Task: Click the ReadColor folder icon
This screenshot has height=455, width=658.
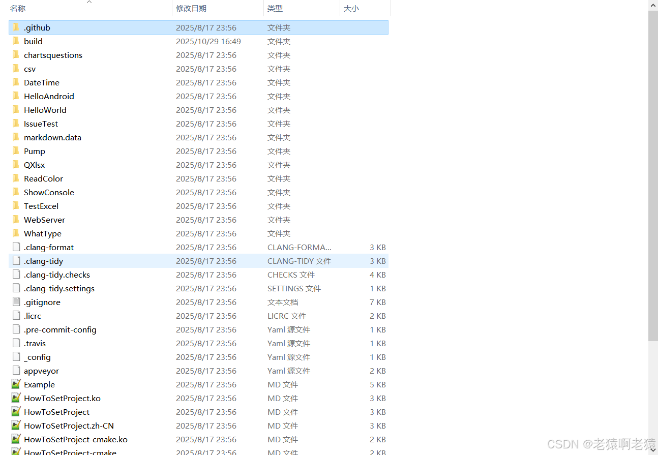Action: (16, 178)
